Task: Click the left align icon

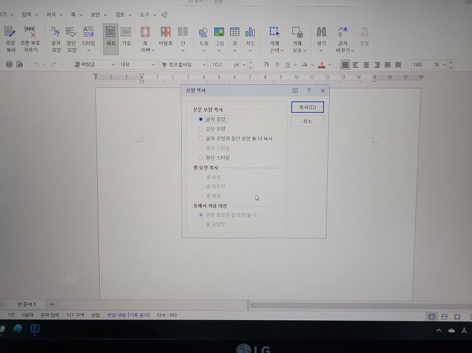Action: click(356, 65)
